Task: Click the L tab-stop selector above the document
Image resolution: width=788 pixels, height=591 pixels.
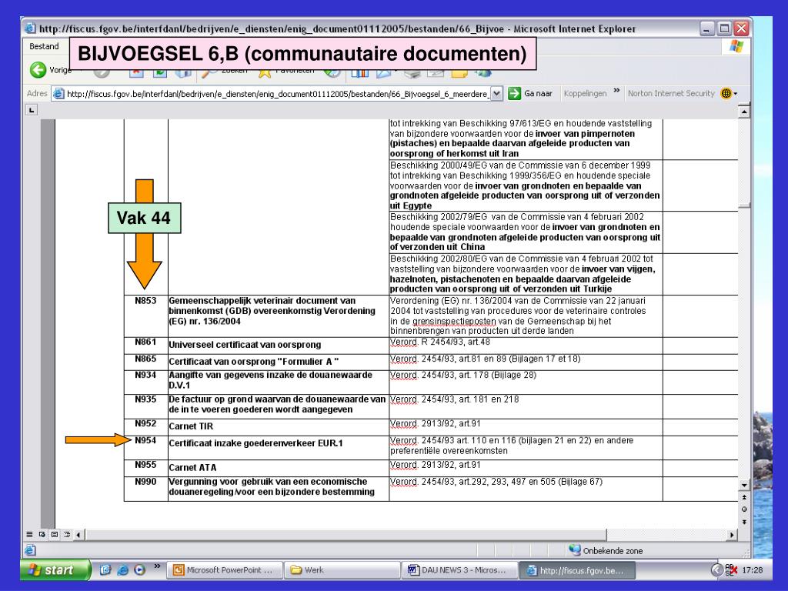Action: click(x=32, y=109)
